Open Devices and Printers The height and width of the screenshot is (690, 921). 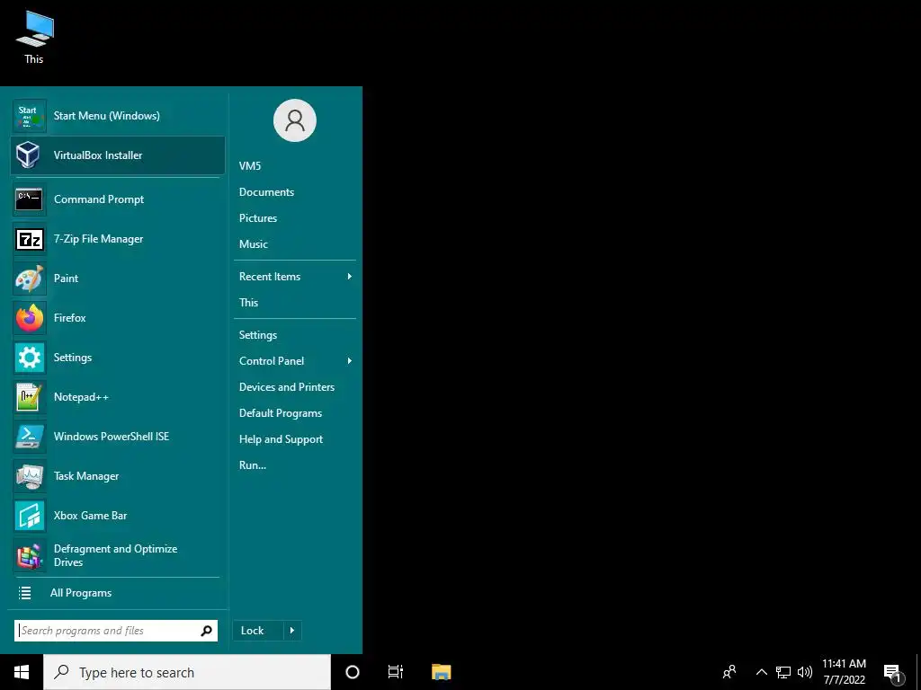(x=287, y=387)
